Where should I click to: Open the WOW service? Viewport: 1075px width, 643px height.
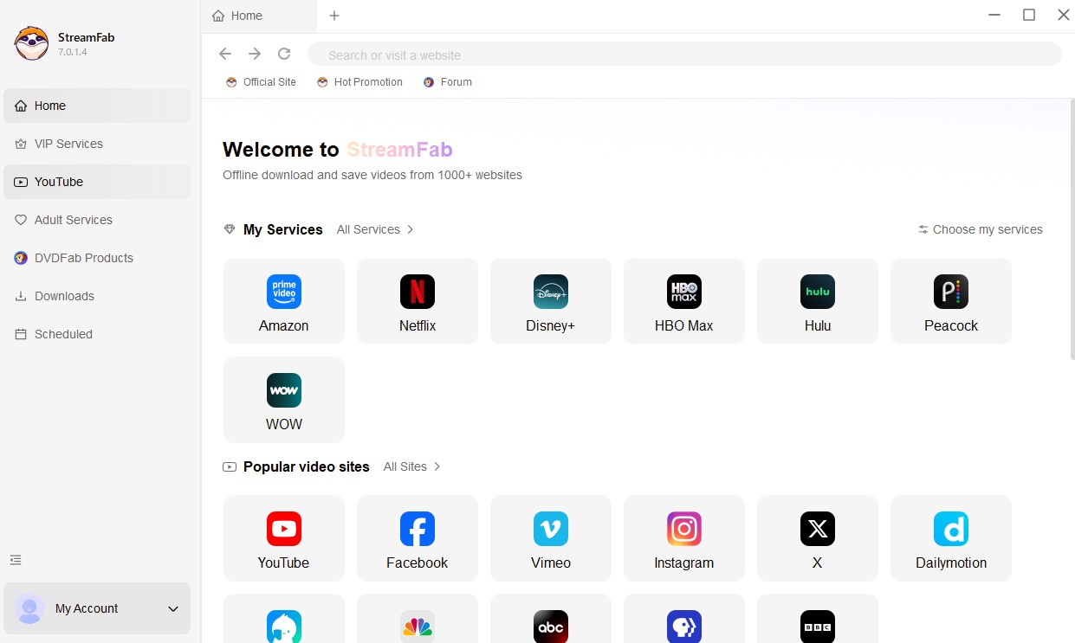pos(283,399)
